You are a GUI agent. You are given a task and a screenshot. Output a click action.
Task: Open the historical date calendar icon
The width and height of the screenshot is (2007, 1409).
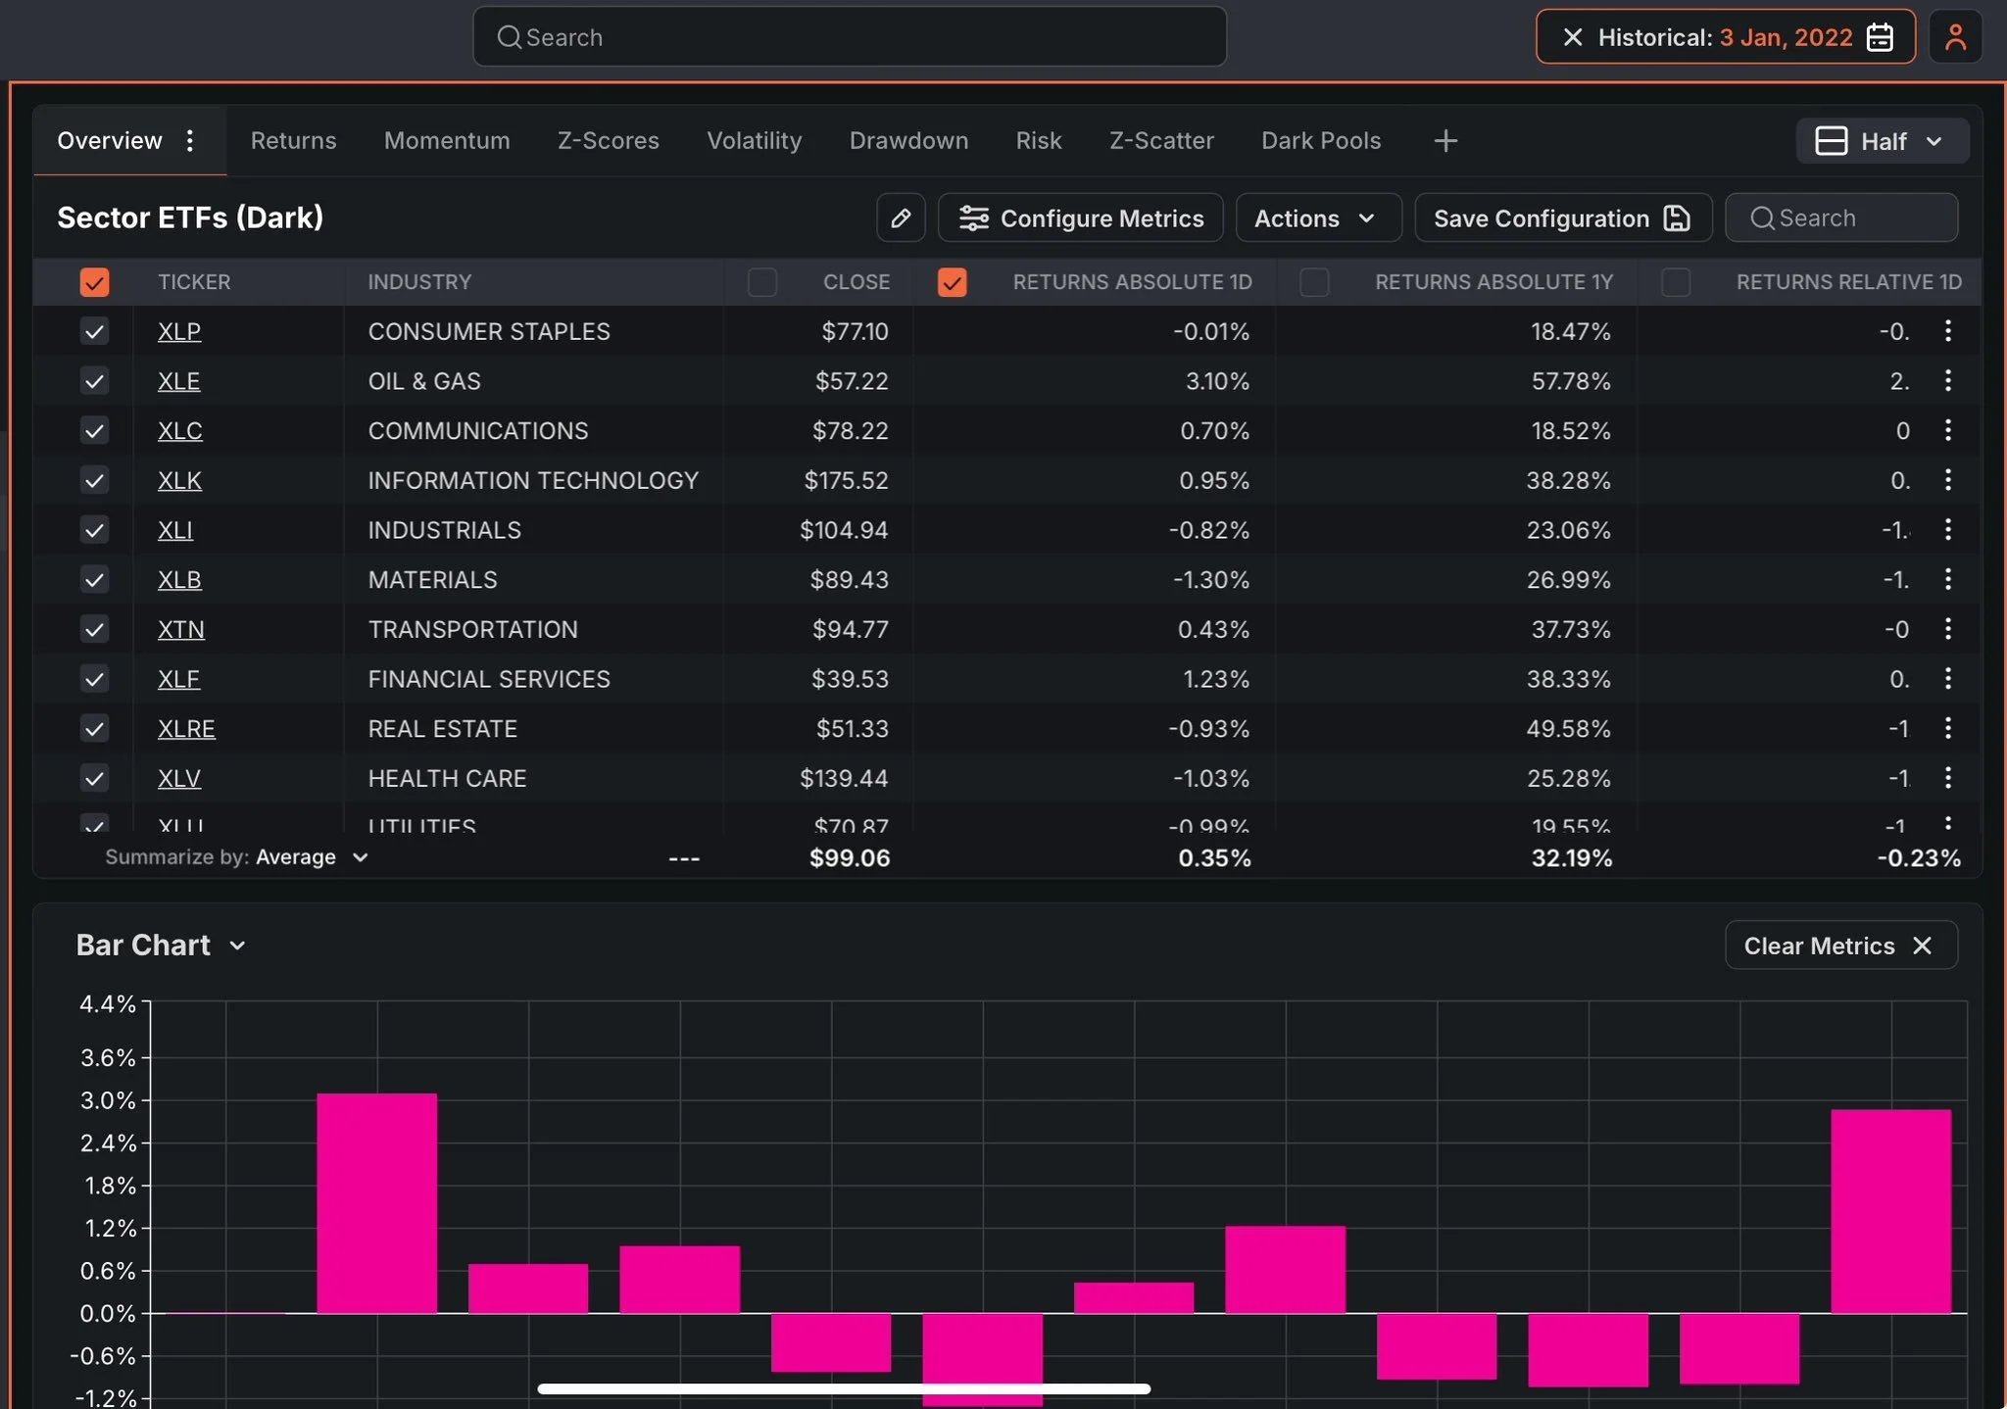pos(1880,37)
